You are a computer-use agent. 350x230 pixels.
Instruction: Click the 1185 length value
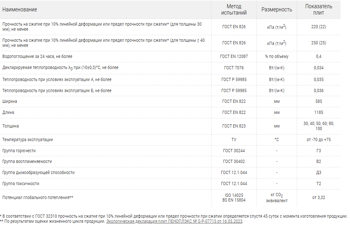pyautogui.click(x=319, y=112)
